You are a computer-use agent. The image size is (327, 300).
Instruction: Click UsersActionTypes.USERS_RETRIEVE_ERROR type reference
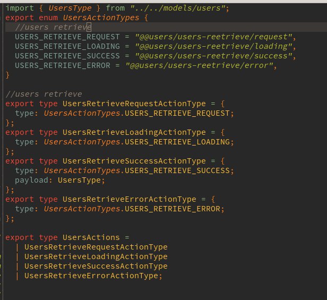[132, 209]
